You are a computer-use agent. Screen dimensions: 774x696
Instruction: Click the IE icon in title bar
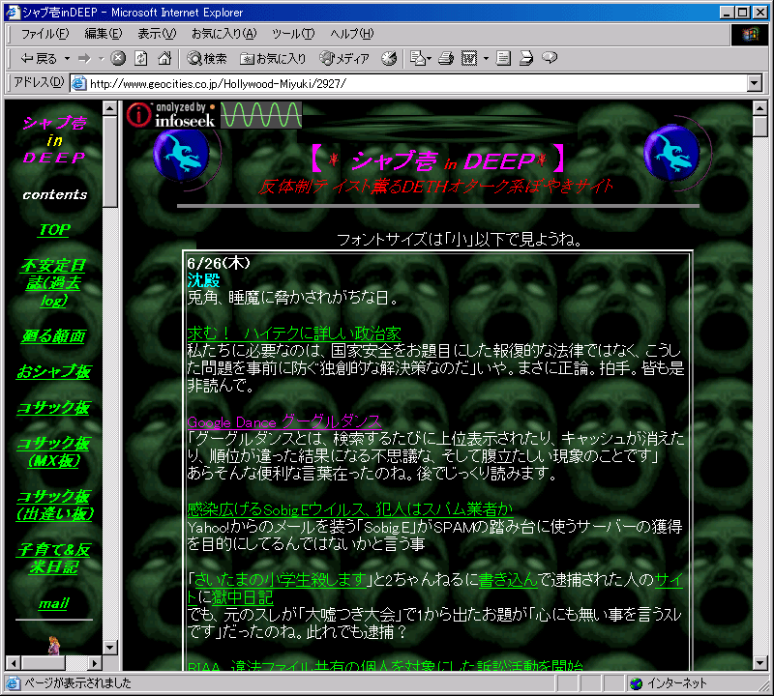(13, 13)
